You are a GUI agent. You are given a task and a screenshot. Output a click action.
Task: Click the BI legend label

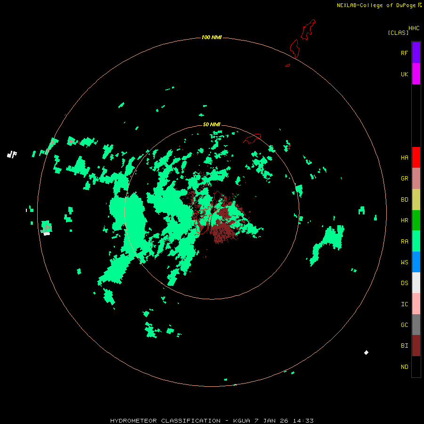[404, 346]
